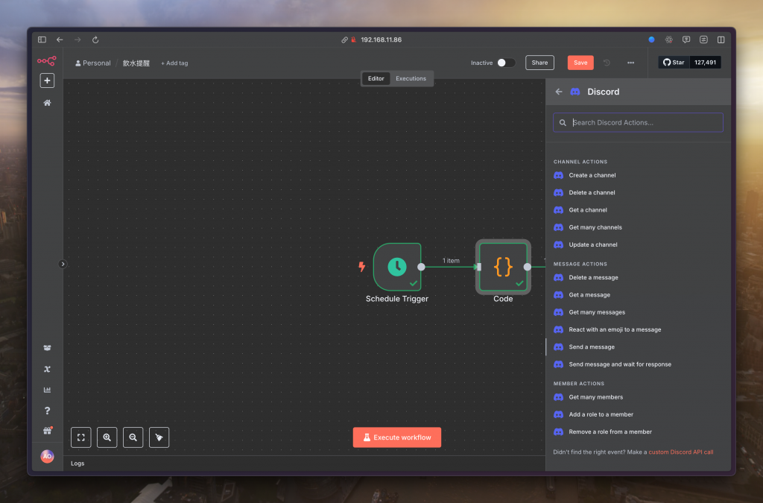763x503 pixels.
Task: Open the gift what's new icon
Action: pyautogui.click(x=47, y=431)
